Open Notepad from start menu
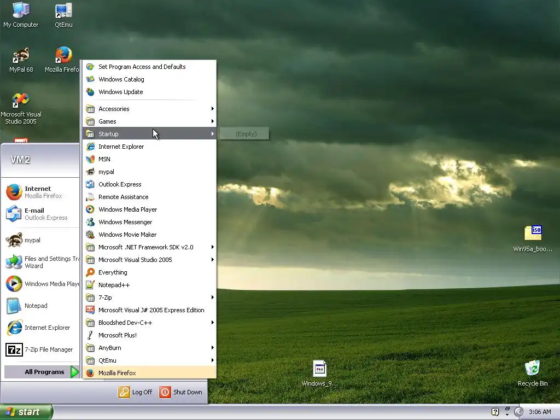 tap(40, 306)
